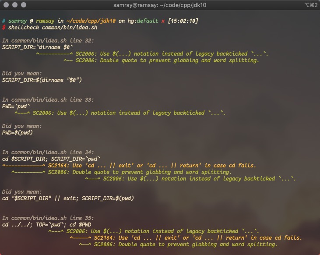Click the heading 'In common/bin/idea.sh line 33:'
The height and width of the screenshot is (255, 320).
pos(48,100)
